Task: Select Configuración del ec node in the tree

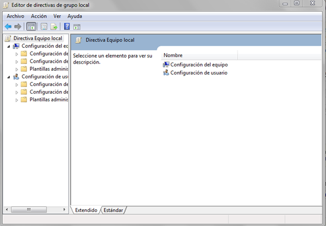Action: [45, 46]
